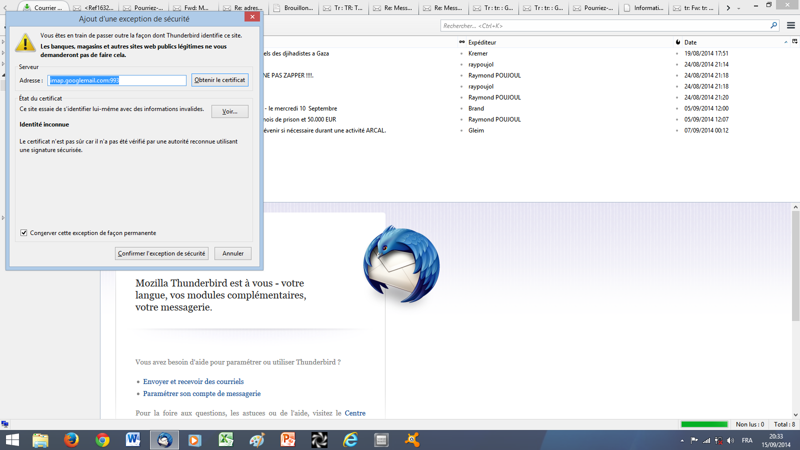Screen dimensions: 800x450
Task: Click the volume speaker tray icon
Action: click(x=730, y=440)
